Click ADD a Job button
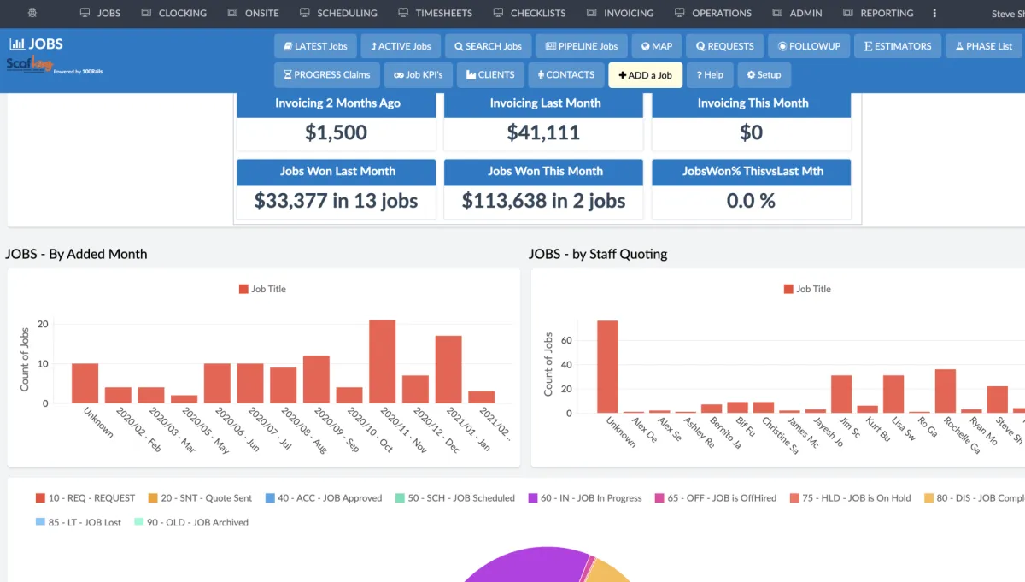Viewport: 1025px width, 582px height. tap(645, 75)
